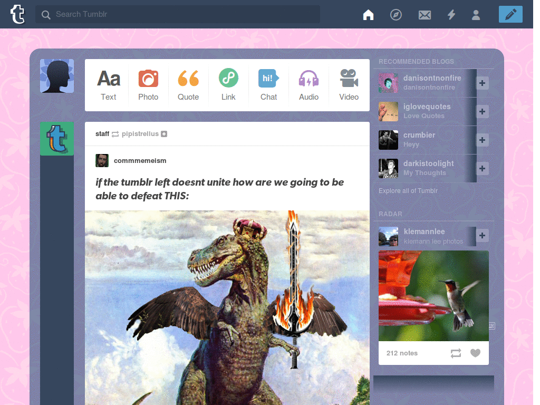This screenshot has width=540, height=405.
Task: Follow klemannlee with plus button
Action: point(482,235)
